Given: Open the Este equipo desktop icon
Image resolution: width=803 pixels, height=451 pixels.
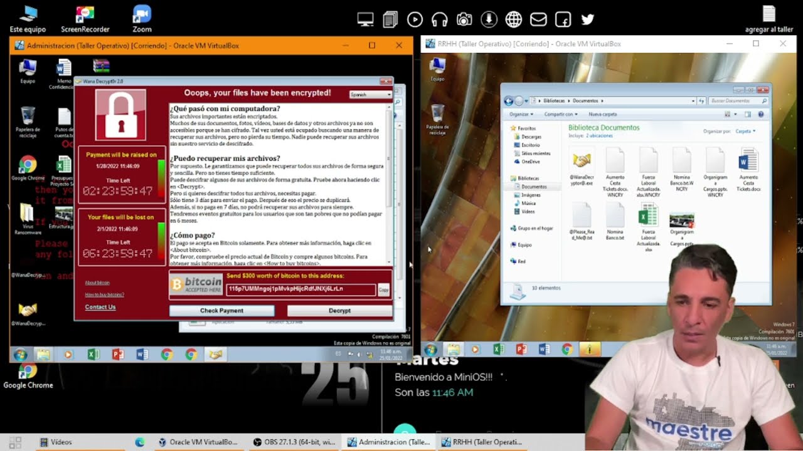Looking at the screenshot, I should tap(28, 18).
